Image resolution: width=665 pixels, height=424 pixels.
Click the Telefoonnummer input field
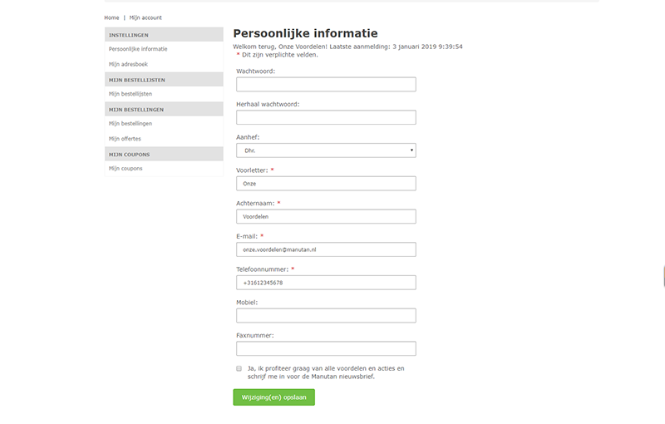(x=326, y=283)
